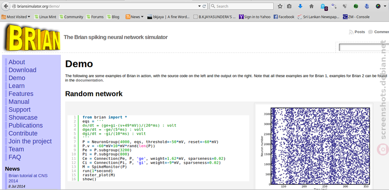Go to the Home page icon
The width and height of the screenshot is (389, 190).
pos(311,6)
